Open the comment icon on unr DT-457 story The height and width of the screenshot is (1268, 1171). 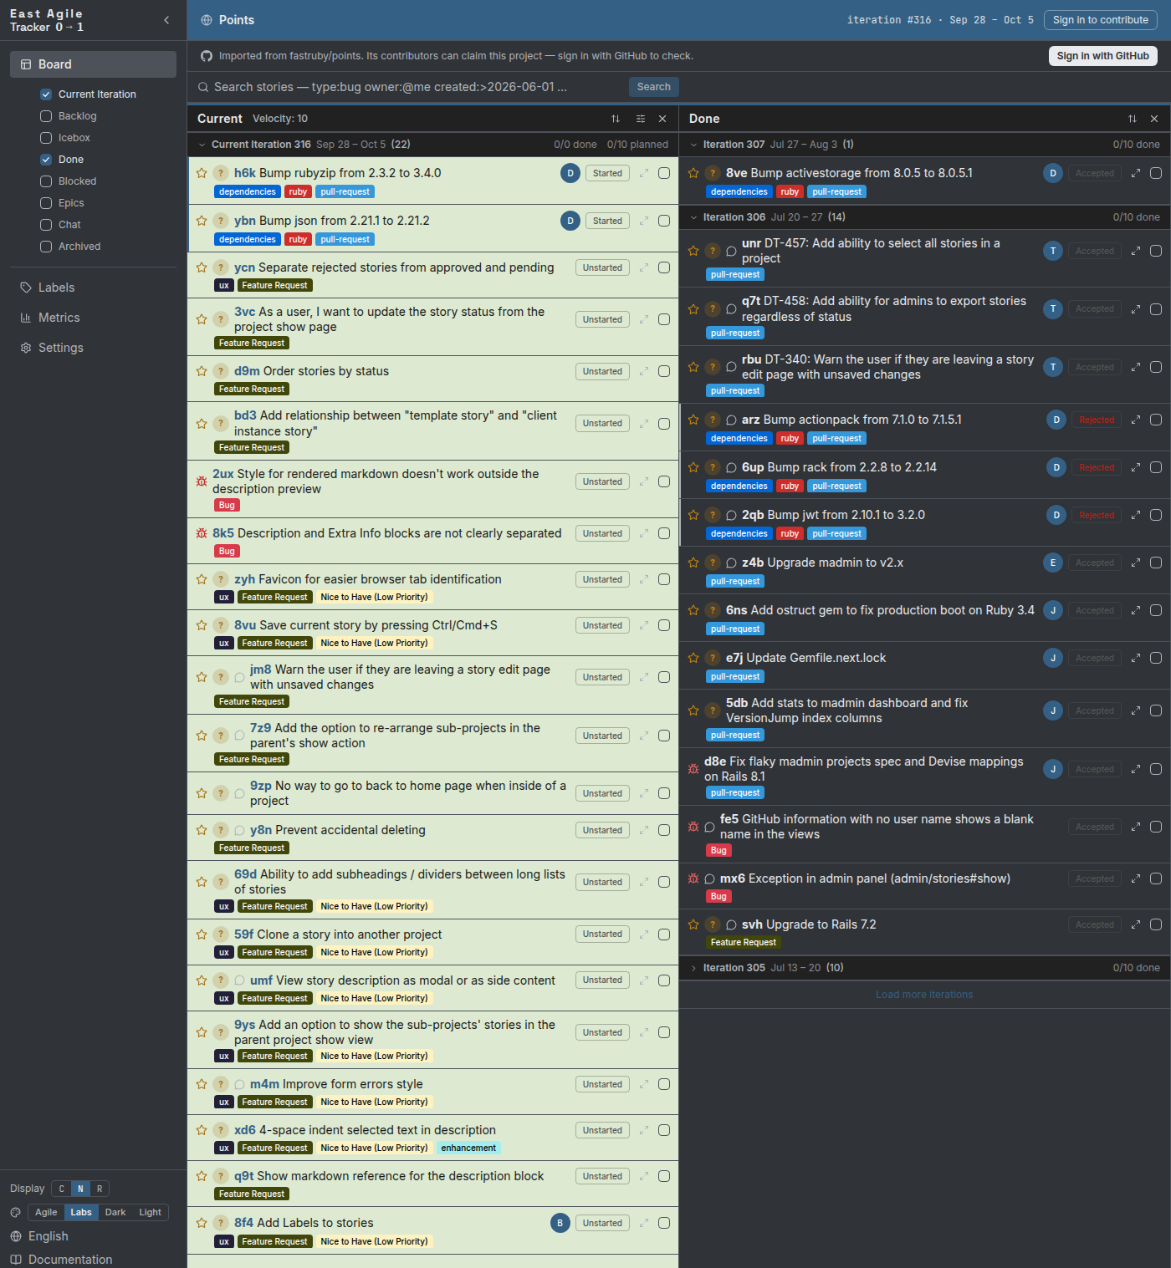pos(731,251)
